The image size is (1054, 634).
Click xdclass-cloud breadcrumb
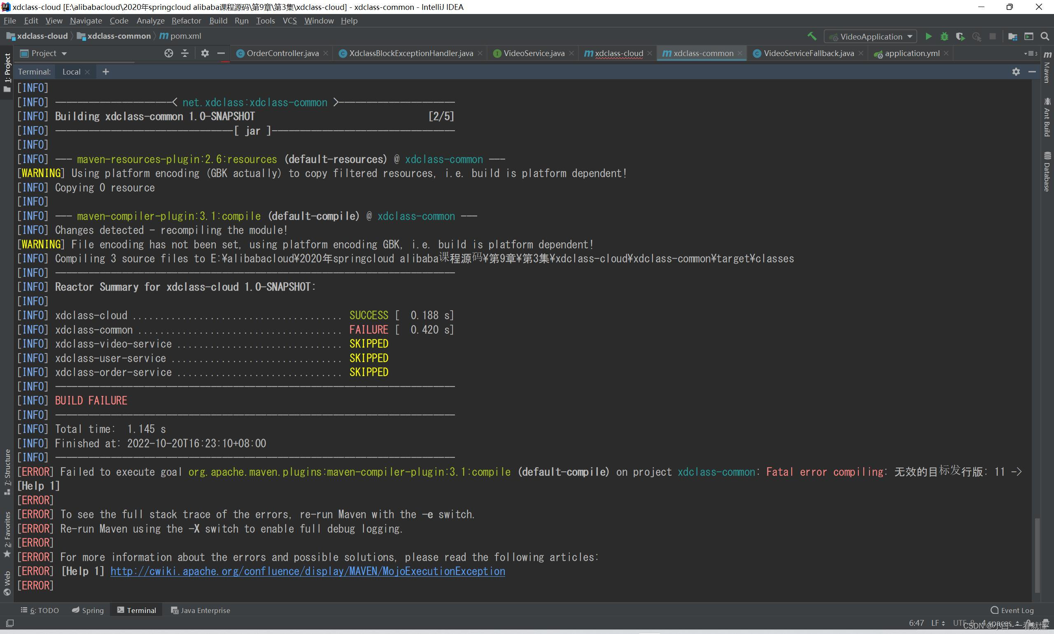pyautogui.click(x=37, y=36)
